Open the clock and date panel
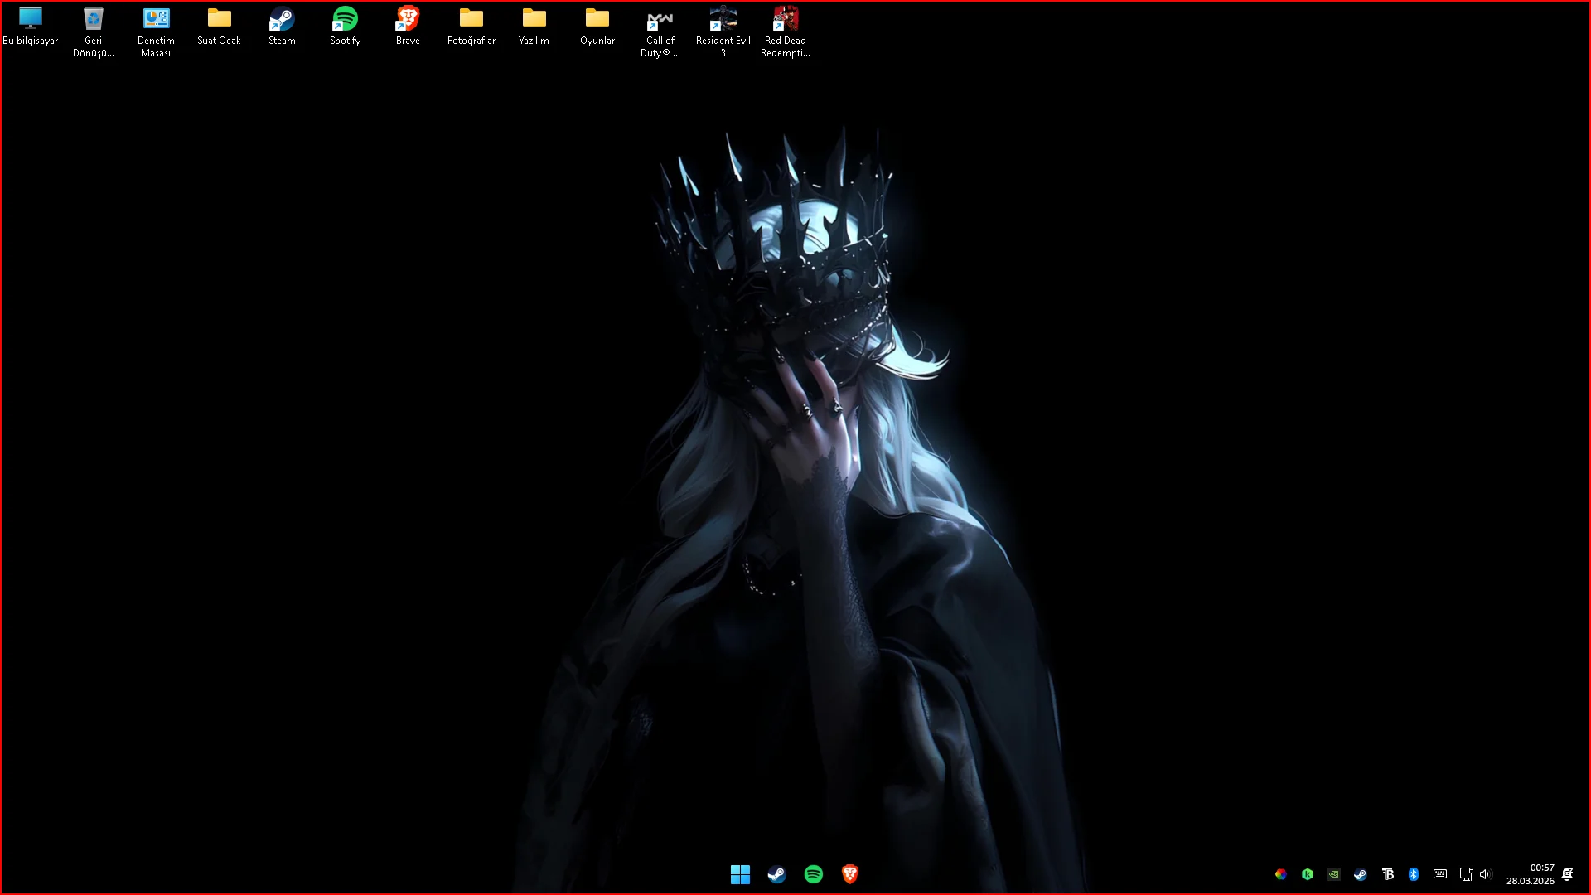 coord(1531,874)
